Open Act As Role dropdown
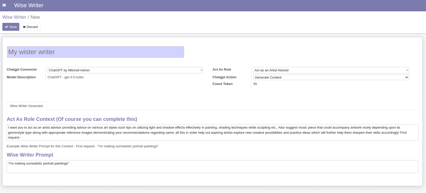The height and width of the screenshot is (193, 426). [331, 70]
